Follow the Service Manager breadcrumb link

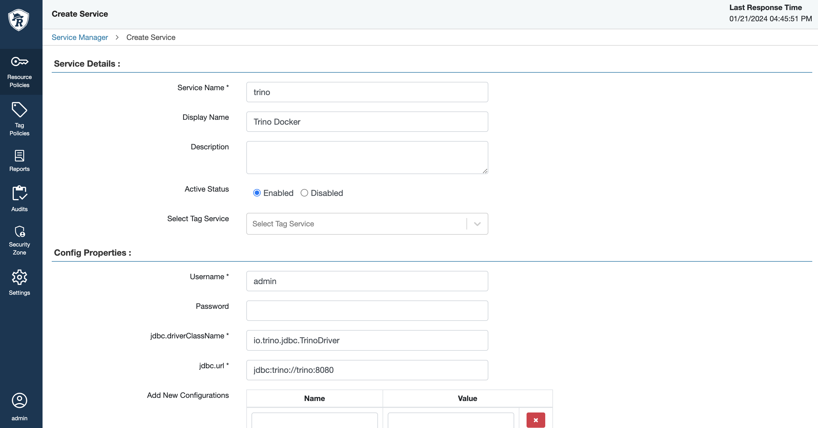[80, 37]
